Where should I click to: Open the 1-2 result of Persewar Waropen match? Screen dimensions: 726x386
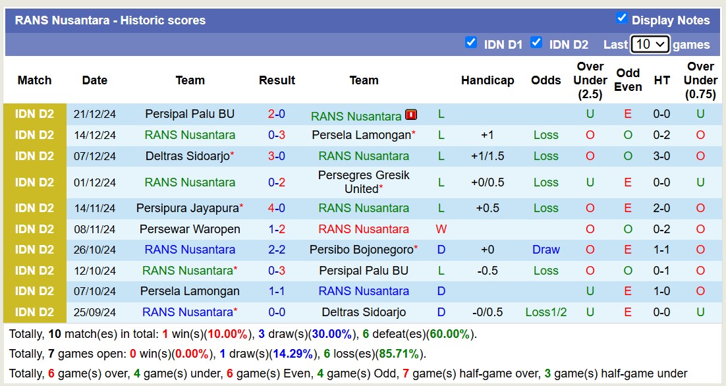tap(277, 229)
